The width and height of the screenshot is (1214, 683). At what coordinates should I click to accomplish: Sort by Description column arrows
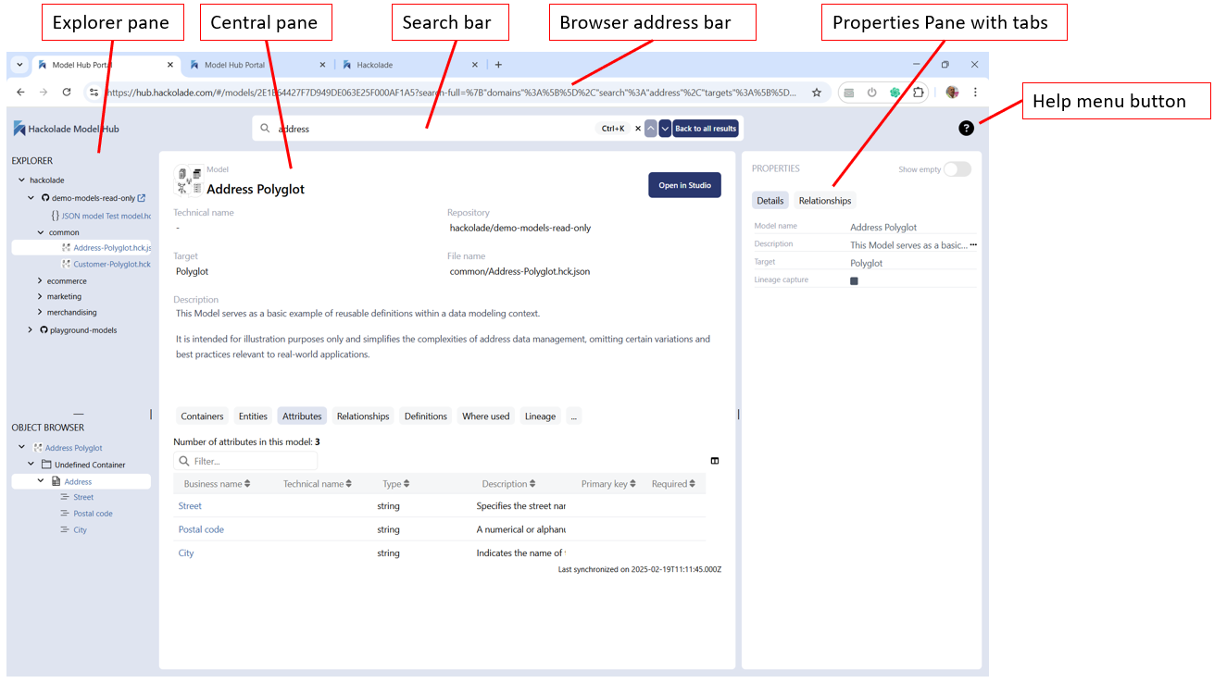click(x=533, y=484)
